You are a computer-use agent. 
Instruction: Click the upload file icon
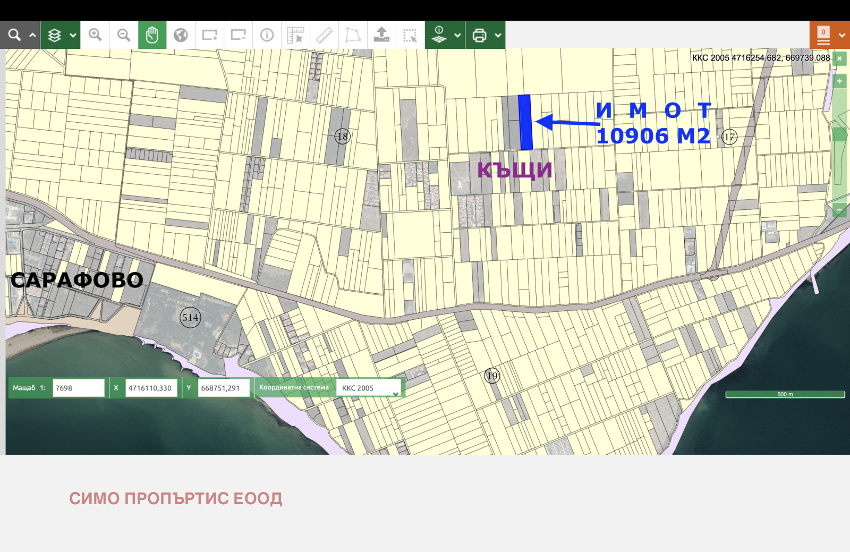pyautogui.click(x=381, y=35)
